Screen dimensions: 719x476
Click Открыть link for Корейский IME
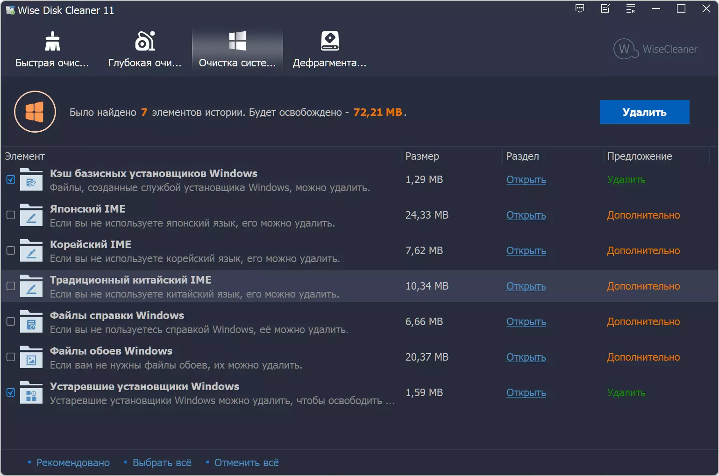coord(526,251)
